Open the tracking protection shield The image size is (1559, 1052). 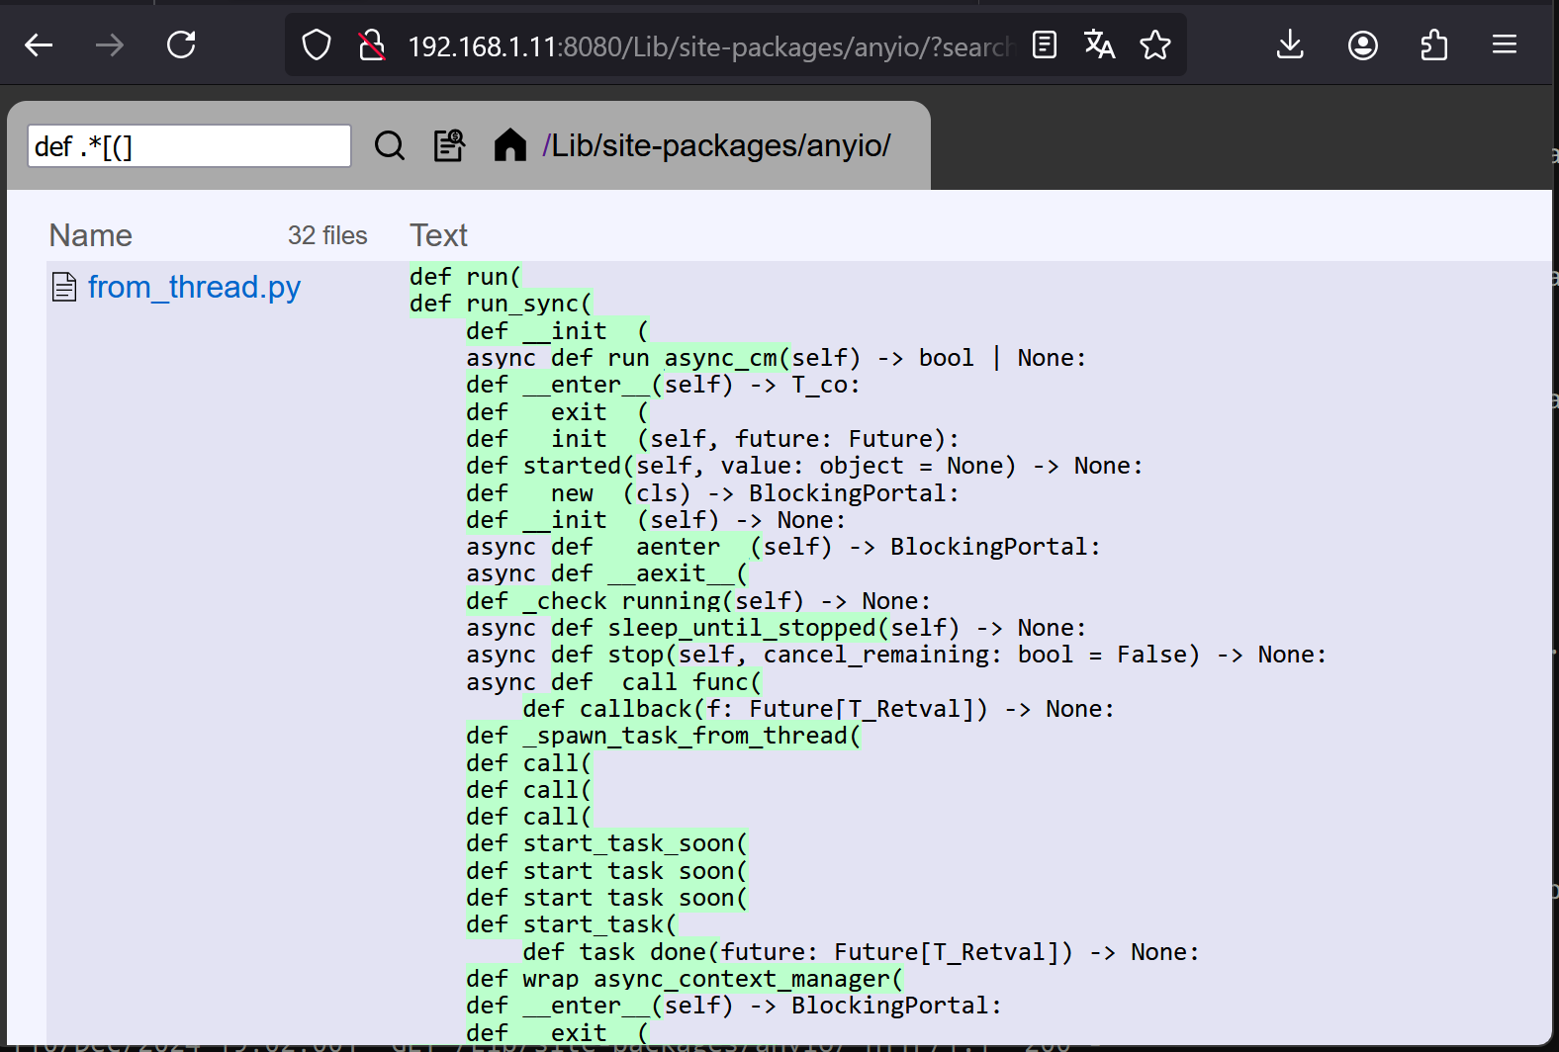click(x=317, y=45)
